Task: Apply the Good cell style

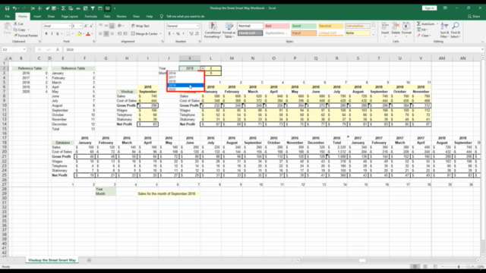Action: point(304,26)
